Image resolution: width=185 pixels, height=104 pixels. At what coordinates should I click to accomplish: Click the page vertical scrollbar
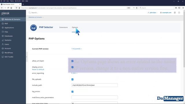coord(184,39)
